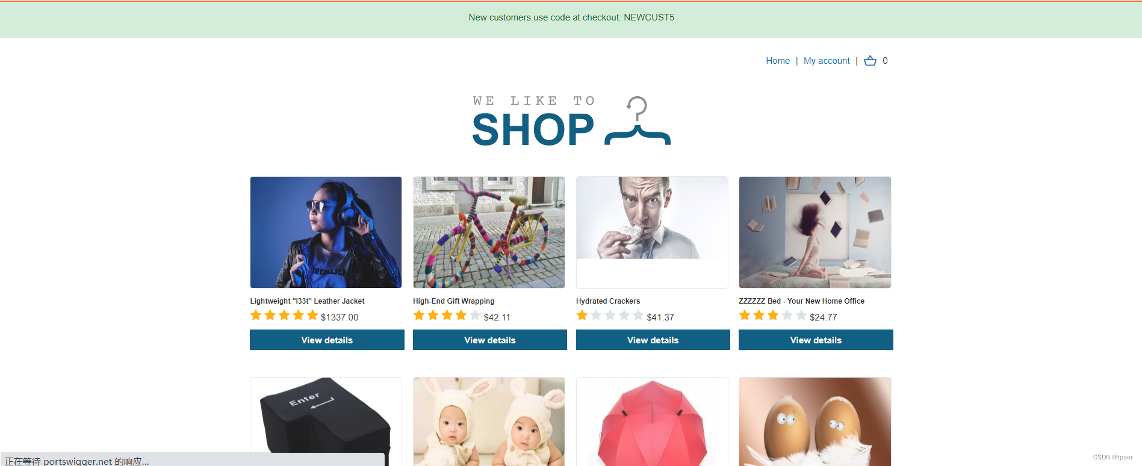Click the star rating of Leather Jacket
1142x466 pixels.
pos(284,316)
